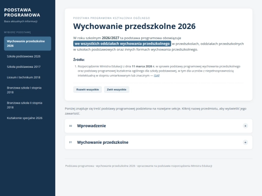Select Wychowanie przedszkolne 2026 in sidebar
262x196 pixels.
[x=28, y=44]
